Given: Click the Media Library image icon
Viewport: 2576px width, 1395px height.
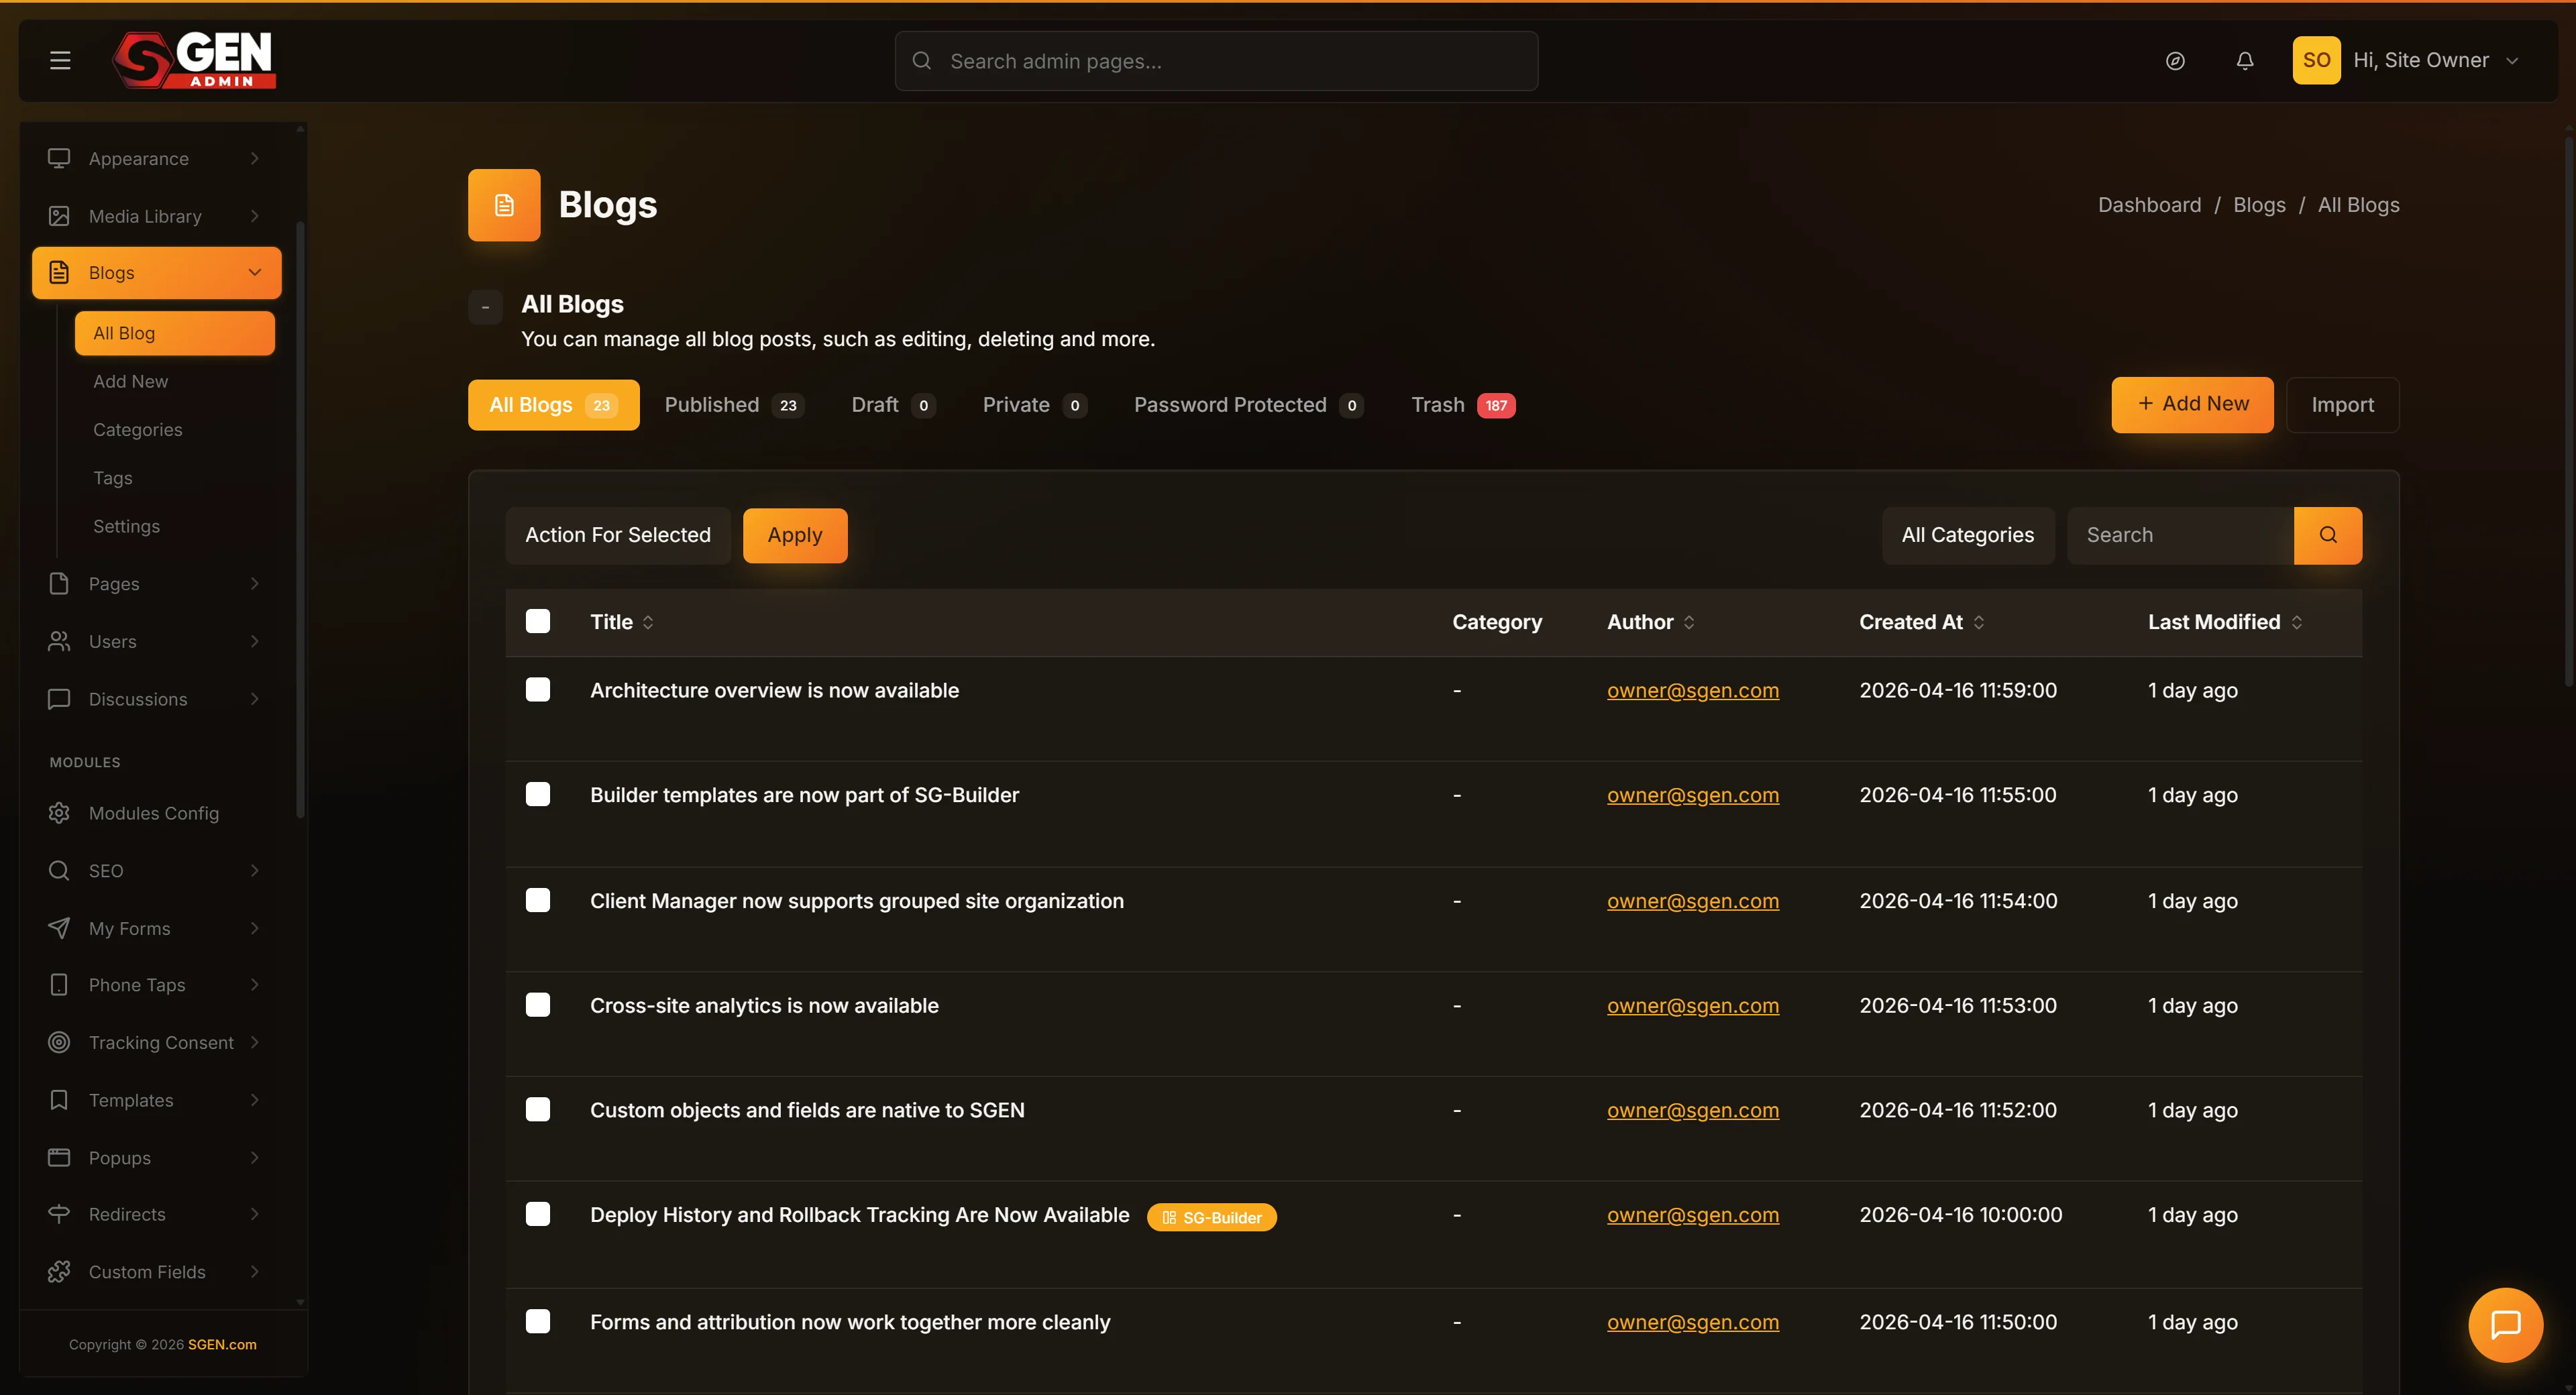Looking at the screenshot, I should pos(59,216).
